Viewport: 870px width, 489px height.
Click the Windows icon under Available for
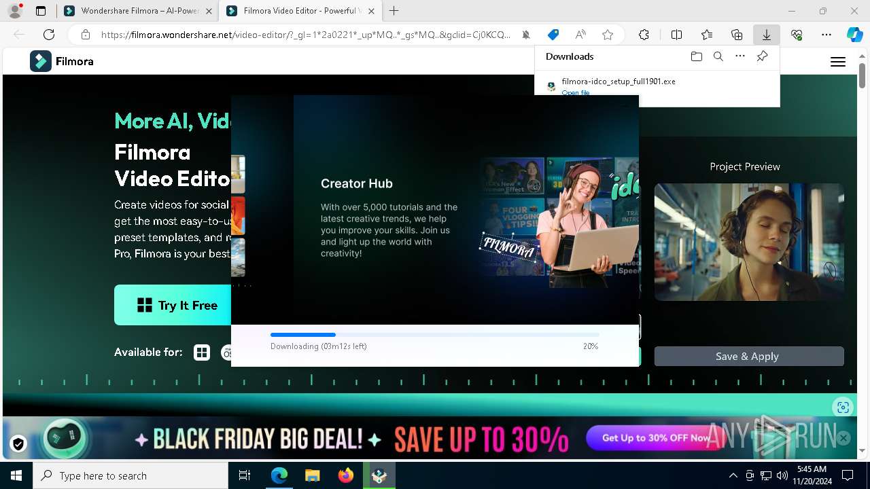202,352
